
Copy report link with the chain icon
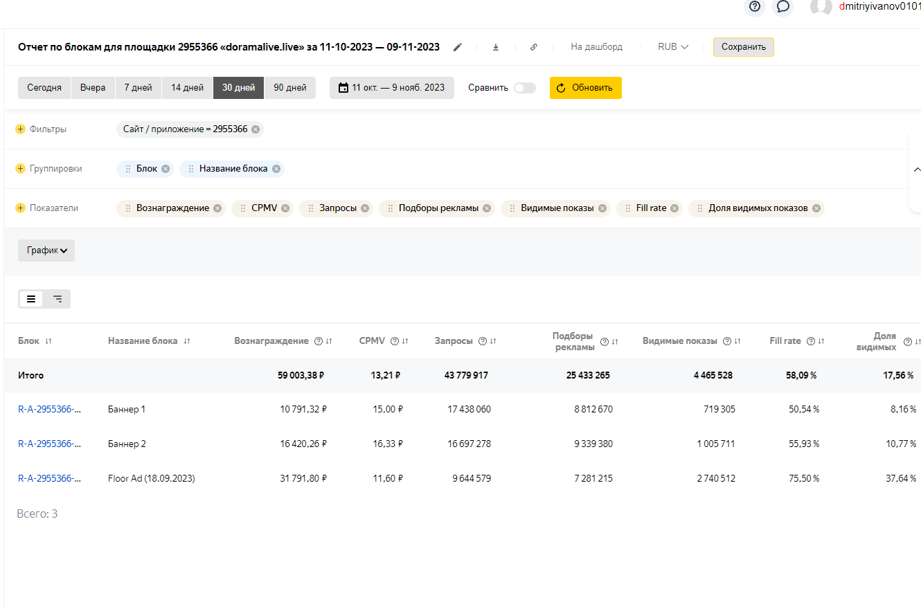tap(534, 47)
